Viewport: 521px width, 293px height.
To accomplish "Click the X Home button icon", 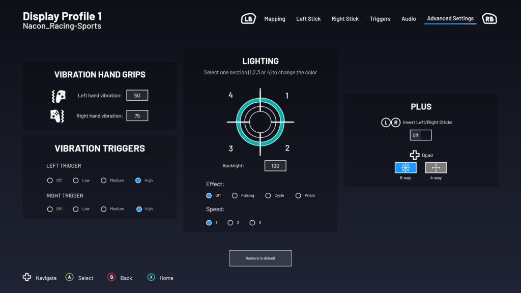I will tap(151, 277).
